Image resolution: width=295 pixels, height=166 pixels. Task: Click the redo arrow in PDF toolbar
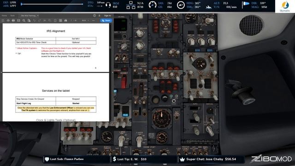pyautogui.click(x=39, y=20)
